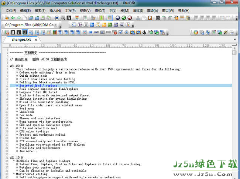Click the printer icon
The image size is (240, 179).
point(57,18)
